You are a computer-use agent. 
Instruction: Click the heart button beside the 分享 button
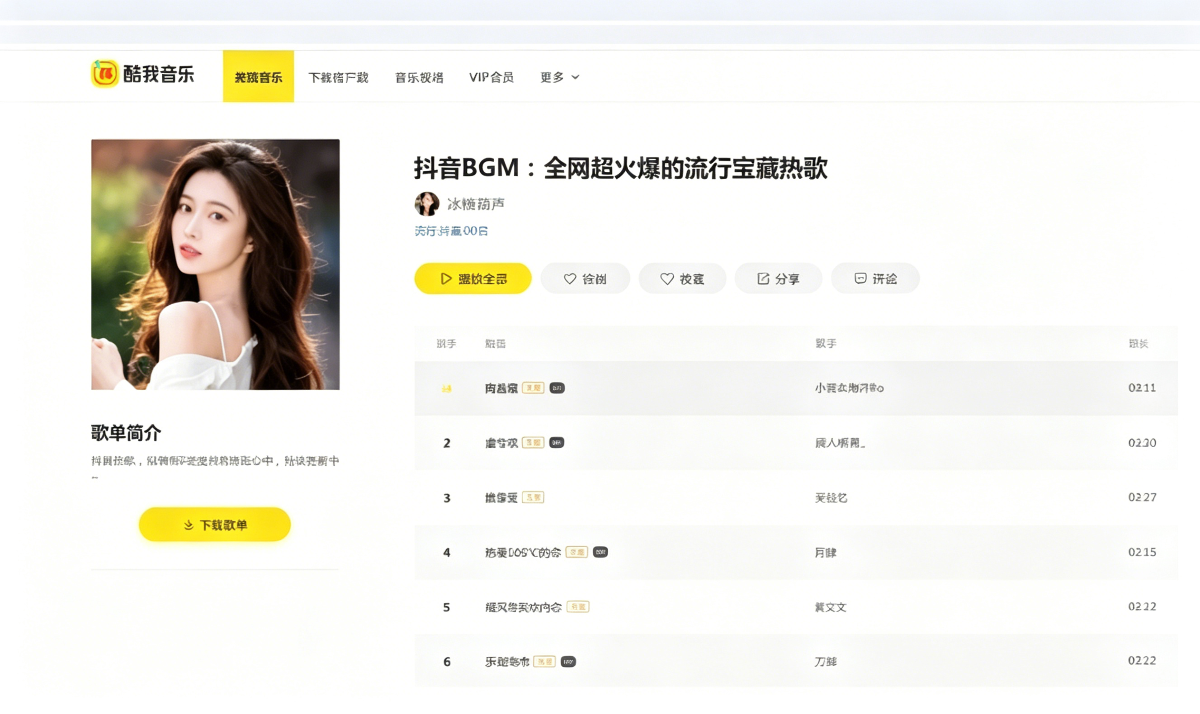click(x=682, y=278)
